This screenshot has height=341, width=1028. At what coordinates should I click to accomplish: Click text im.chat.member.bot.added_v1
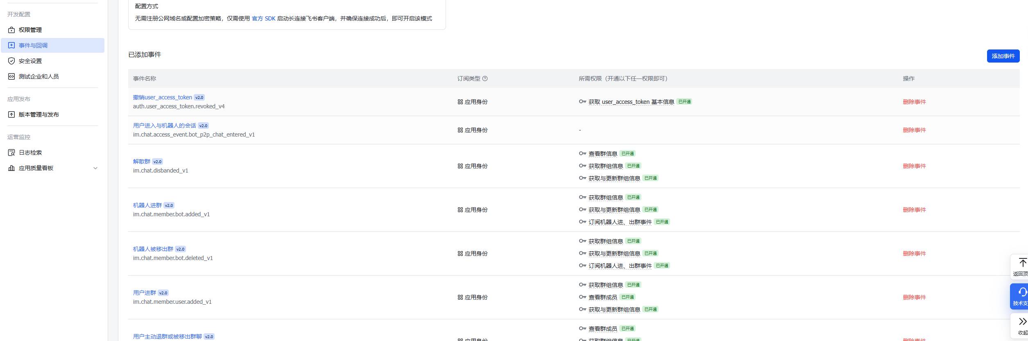pos(171,214)
